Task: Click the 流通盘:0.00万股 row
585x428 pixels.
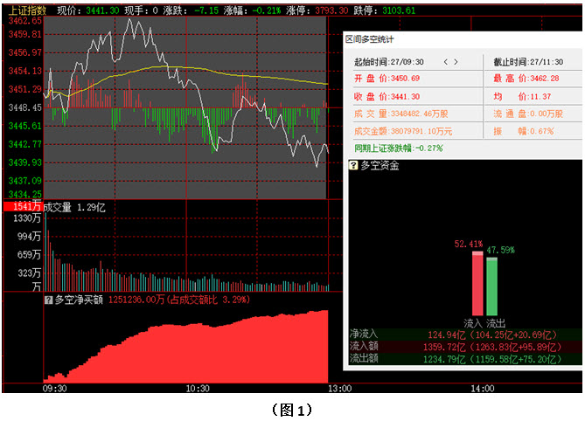Action: tap(528, 114)
